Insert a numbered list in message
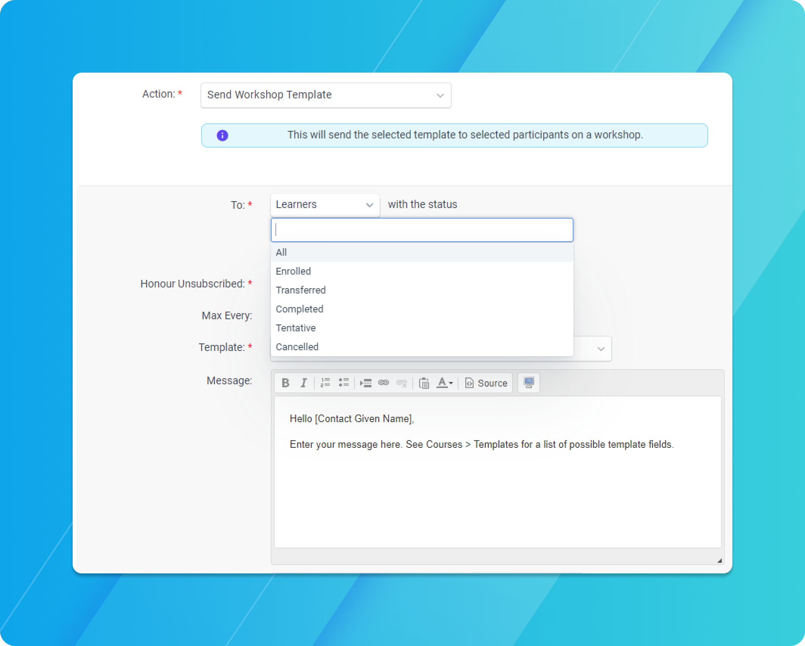 click(325, 383)
